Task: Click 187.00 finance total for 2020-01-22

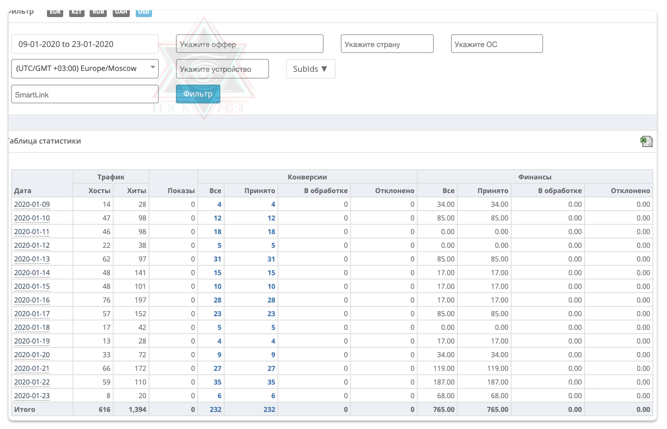Action: 444,382
